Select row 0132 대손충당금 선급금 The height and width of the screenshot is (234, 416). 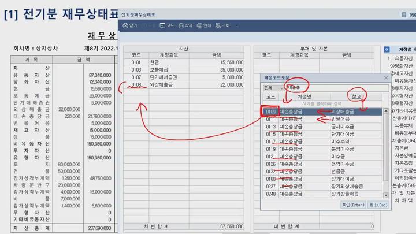point(322,172)
